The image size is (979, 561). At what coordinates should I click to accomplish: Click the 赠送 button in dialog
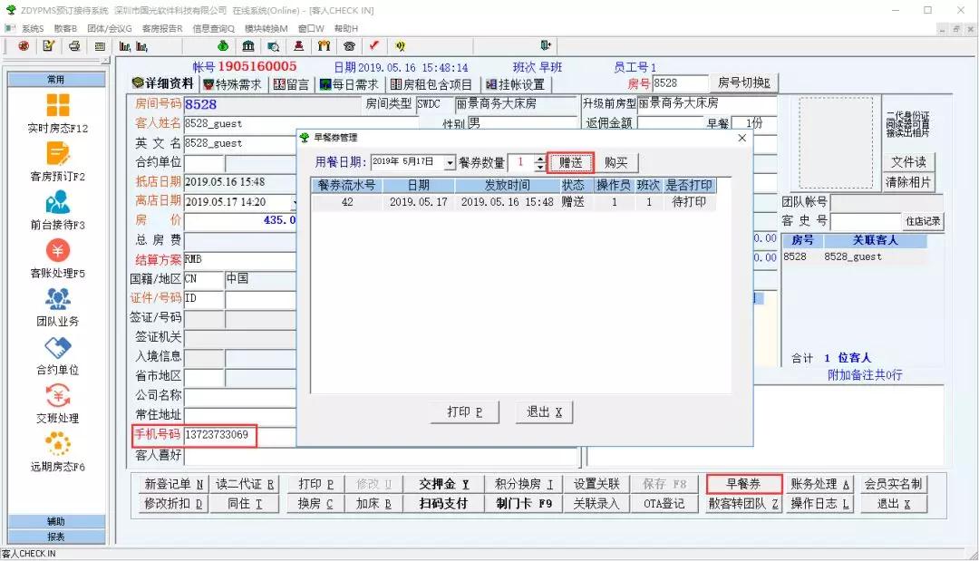(x=570, y=163)
